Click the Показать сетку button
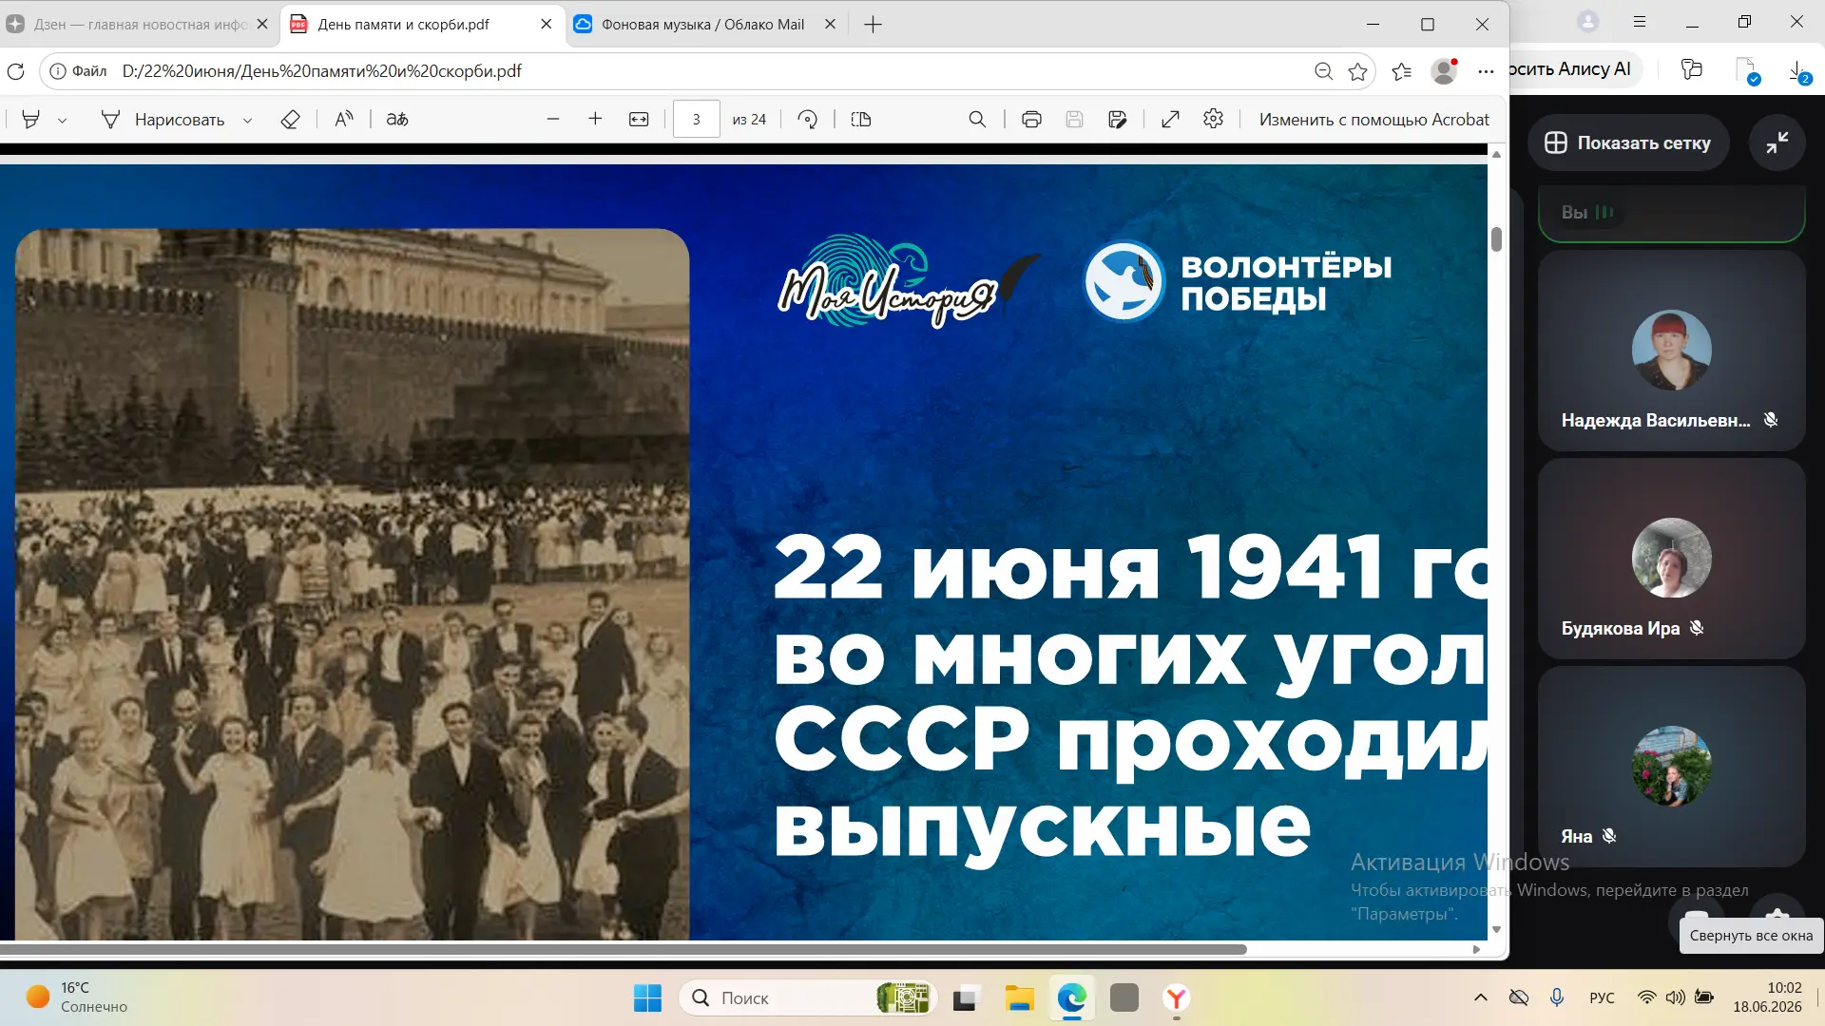This screenshot has height=1026, width=1825. pos(1628,142)
